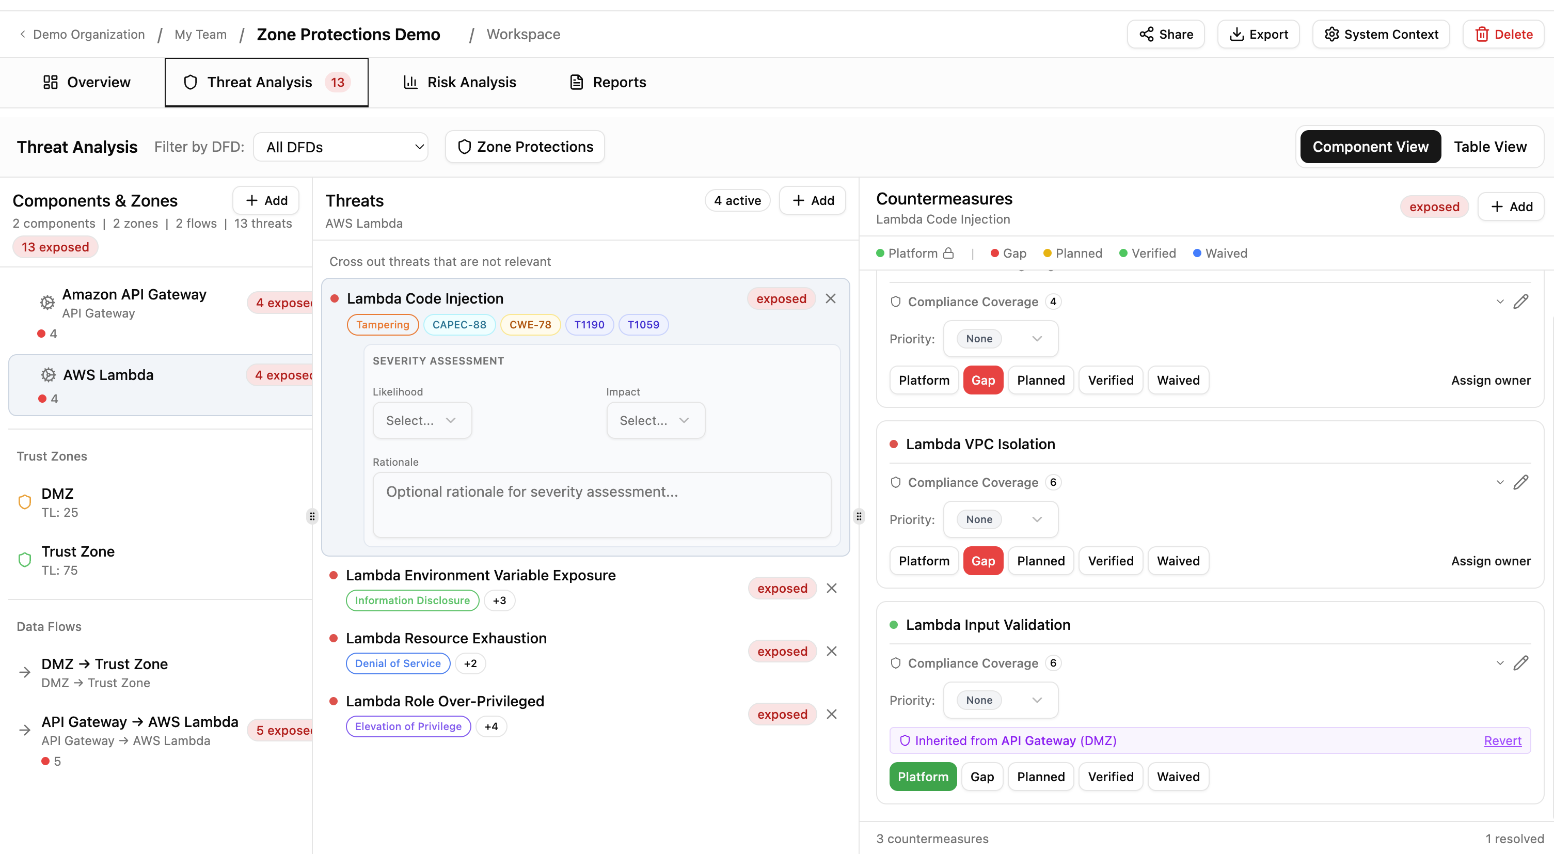Add a new component or zone
This screenshot has width=1554, height=854.
tap(266, 200)
